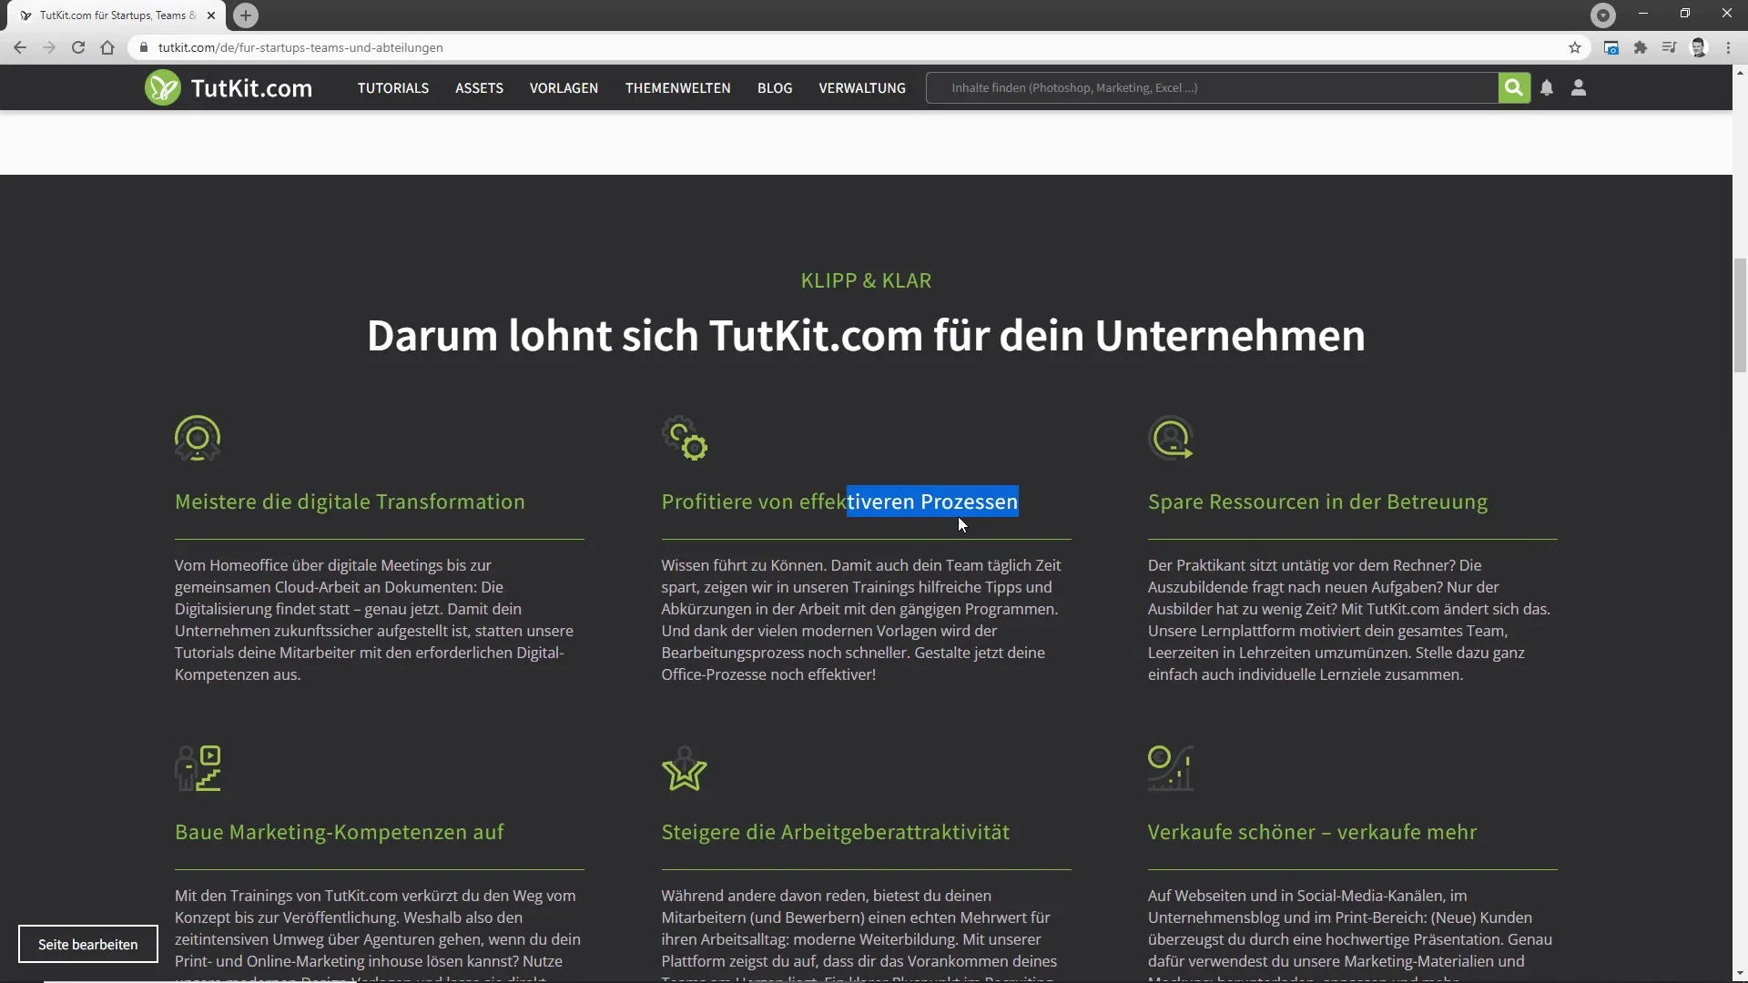Open the VERWALTUNG menu
Screen dimensions: 1748x983
(862, 88)
